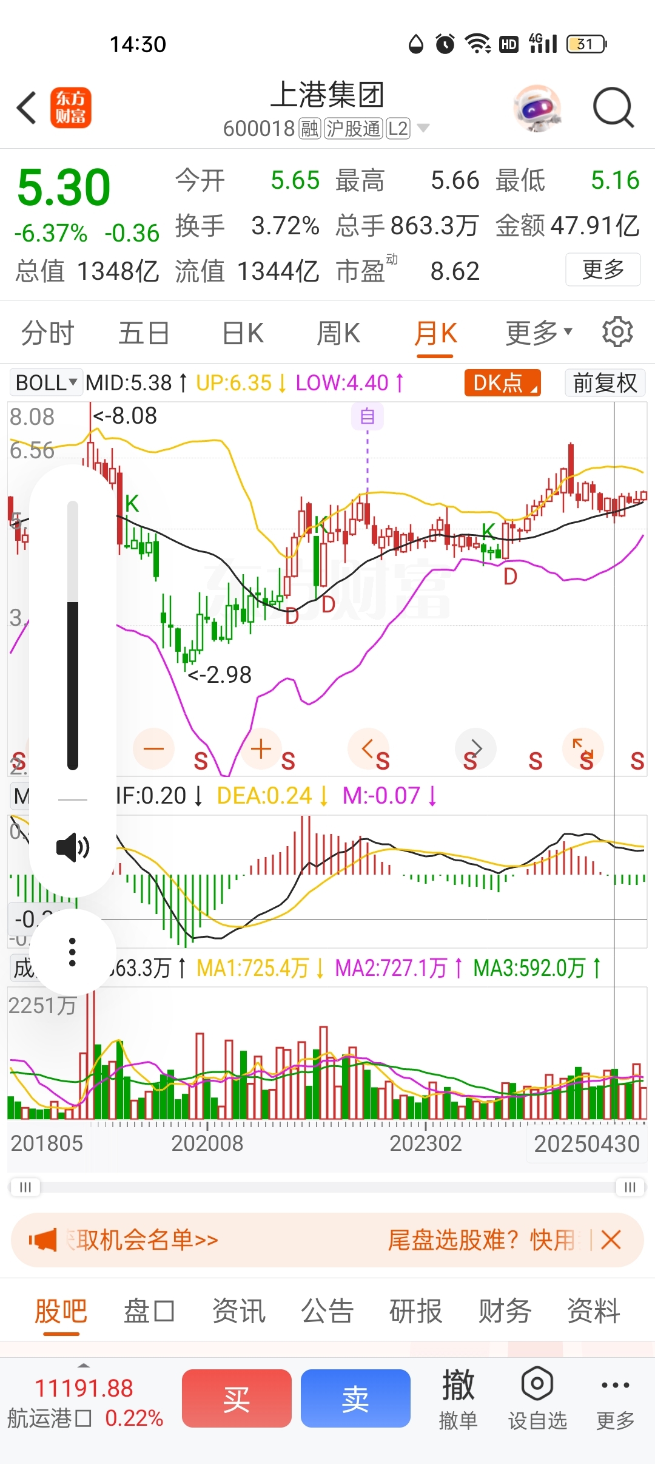Expand the stock title dropdown triangle
Viewport: 655px width, 1464px height.
(423, 128)
